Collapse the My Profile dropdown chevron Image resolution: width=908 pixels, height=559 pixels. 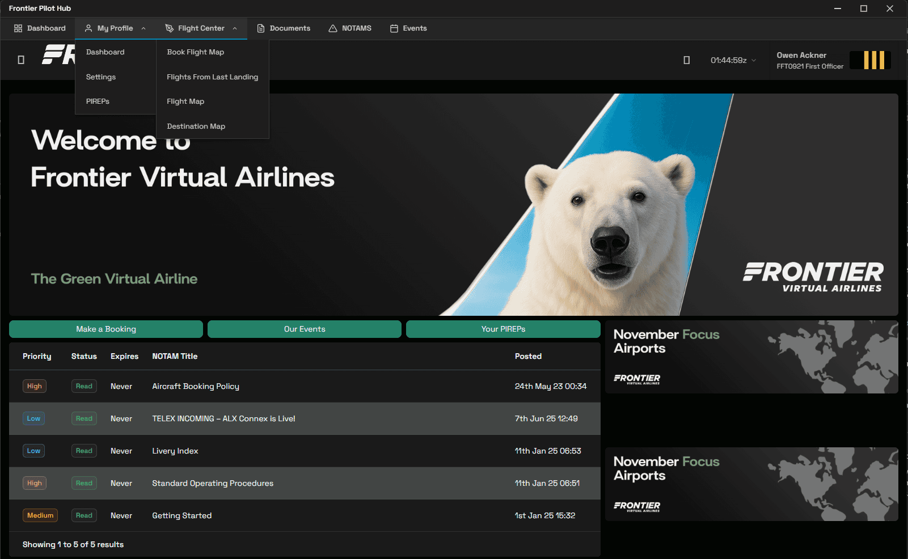point(143,28)
